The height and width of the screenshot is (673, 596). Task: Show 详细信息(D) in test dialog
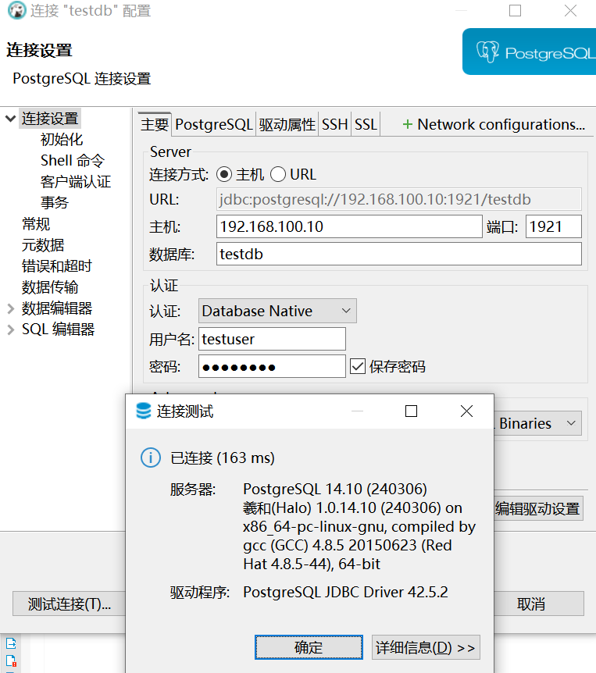(x=426, y=647)
